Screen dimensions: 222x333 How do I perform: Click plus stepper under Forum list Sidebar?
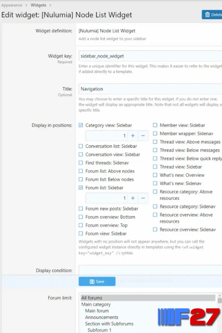coord(133,198)
